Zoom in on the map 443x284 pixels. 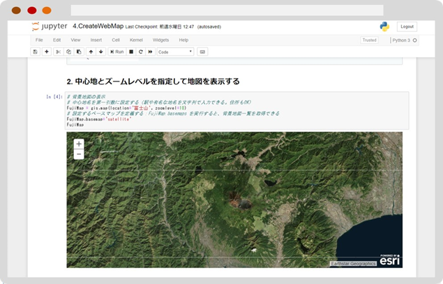tap(79, 144)
